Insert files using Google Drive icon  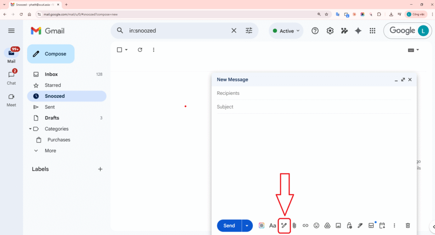tap(328, 226)
